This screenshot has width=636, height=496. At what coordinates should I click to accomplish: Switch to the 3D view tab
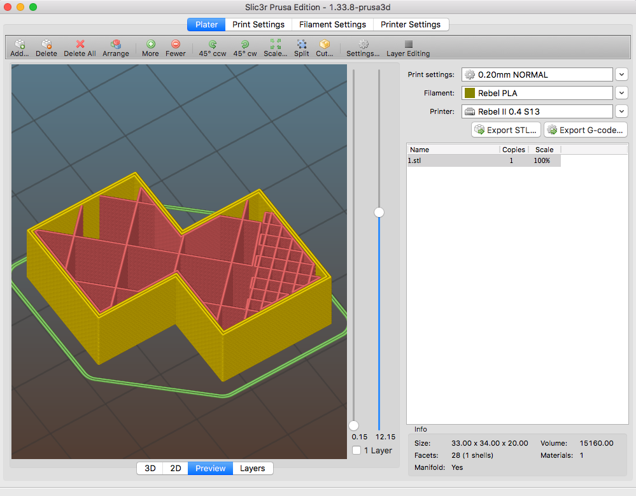(x=150, y=468)
